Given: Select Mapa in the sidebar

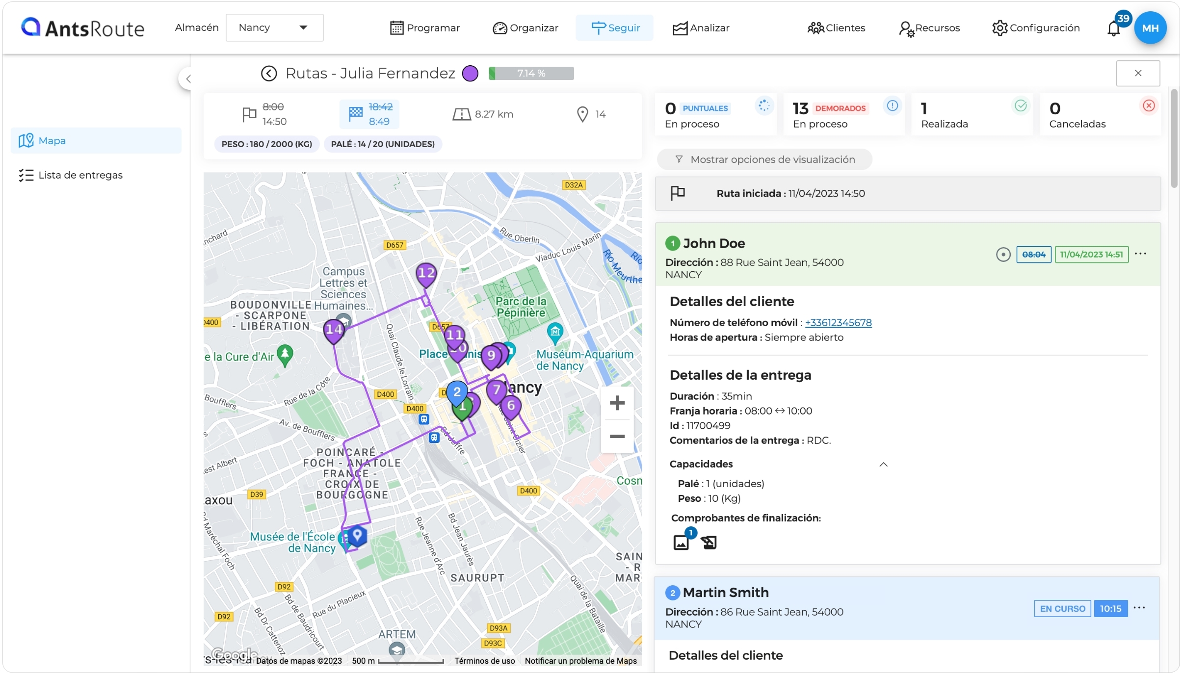Looking at the screenshot, I should (96, 141).
